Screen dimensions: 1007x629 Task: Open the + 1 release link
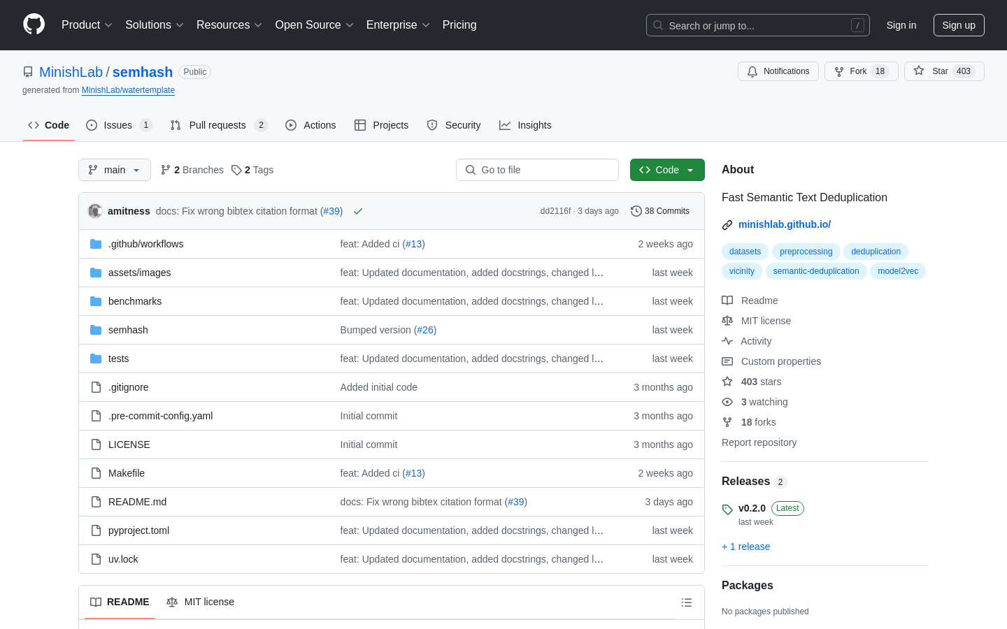[x=745, y=547]
